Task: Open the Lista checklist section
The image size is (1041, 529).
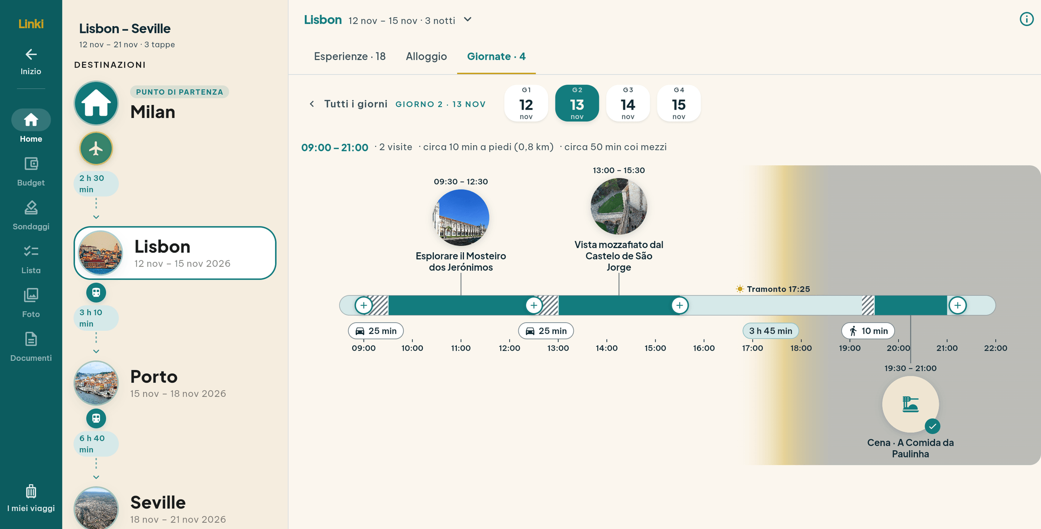Action: pyautogui.click(x=31, y=259)
